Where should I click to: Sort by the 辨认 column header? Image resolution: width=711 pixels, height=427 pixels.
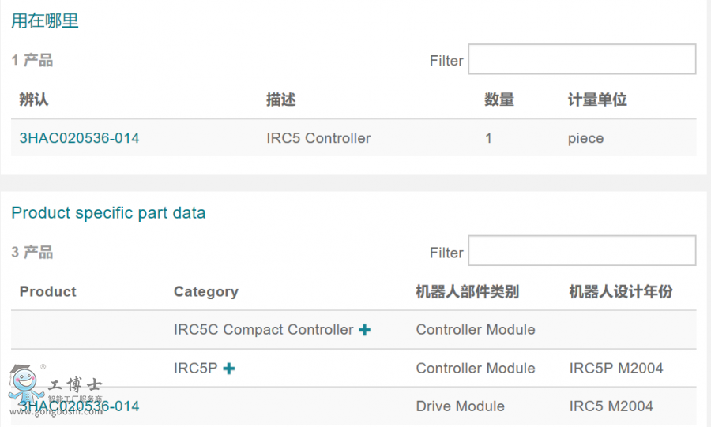click(x=34, y=99)
